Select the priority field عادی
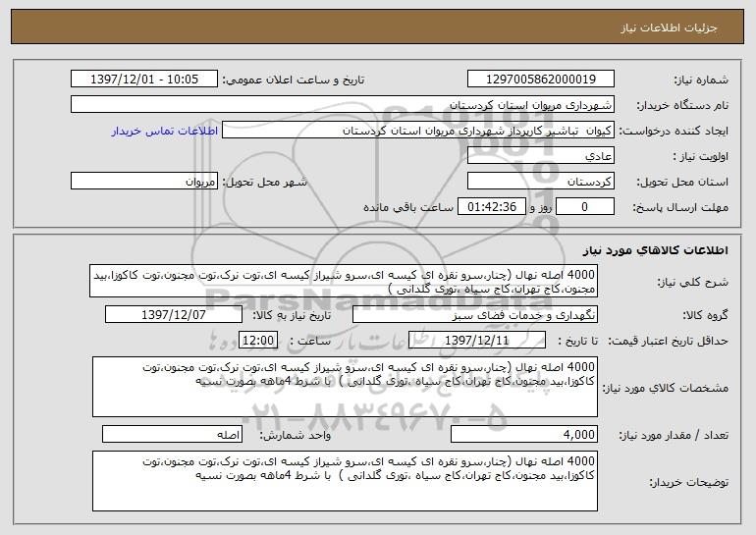Screen dimensions: 756x535 540,155
